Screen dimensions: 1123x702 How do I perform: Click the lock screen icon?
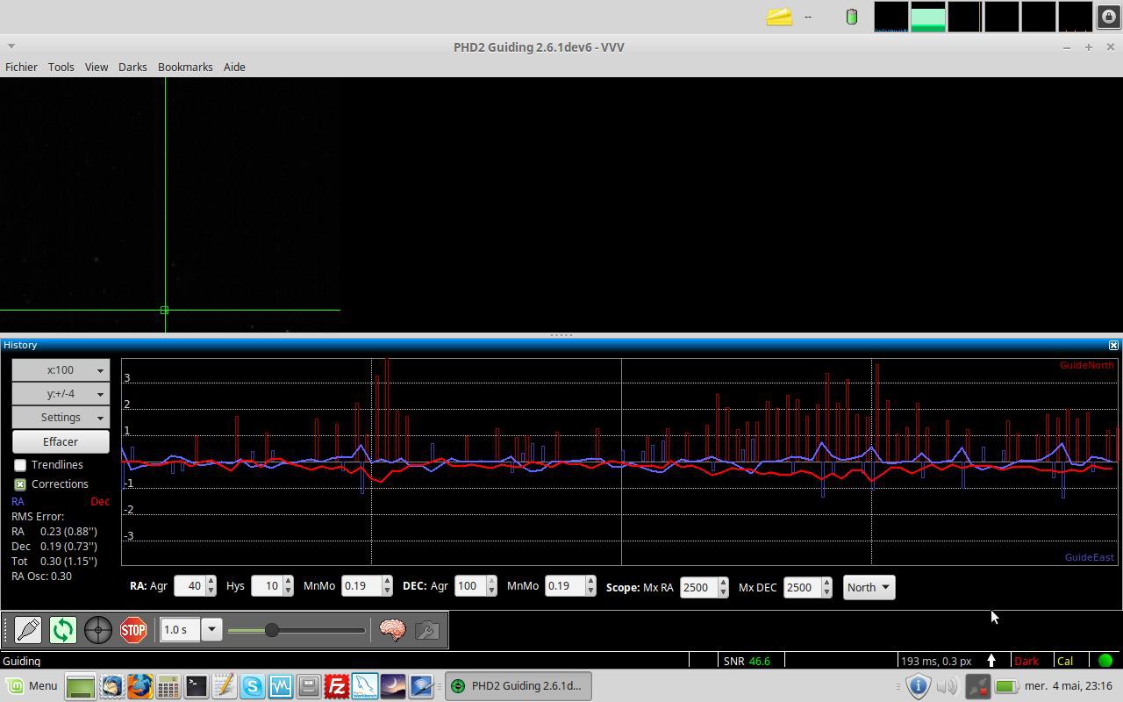click(x=1108, y=17)
